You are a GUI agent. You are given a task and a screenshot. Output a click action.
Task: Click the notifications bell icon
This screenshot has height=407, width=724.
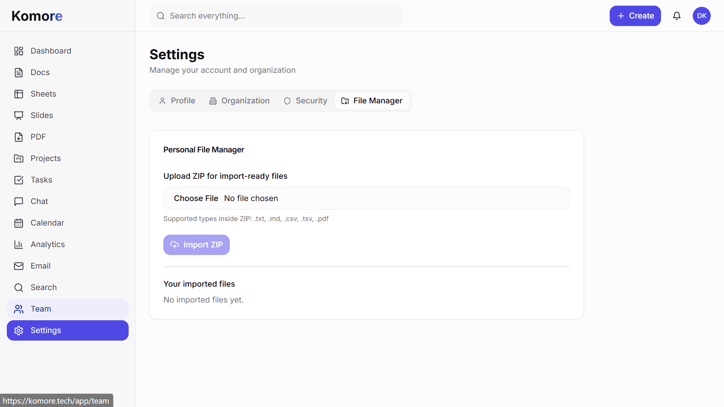tap(676, 15)
